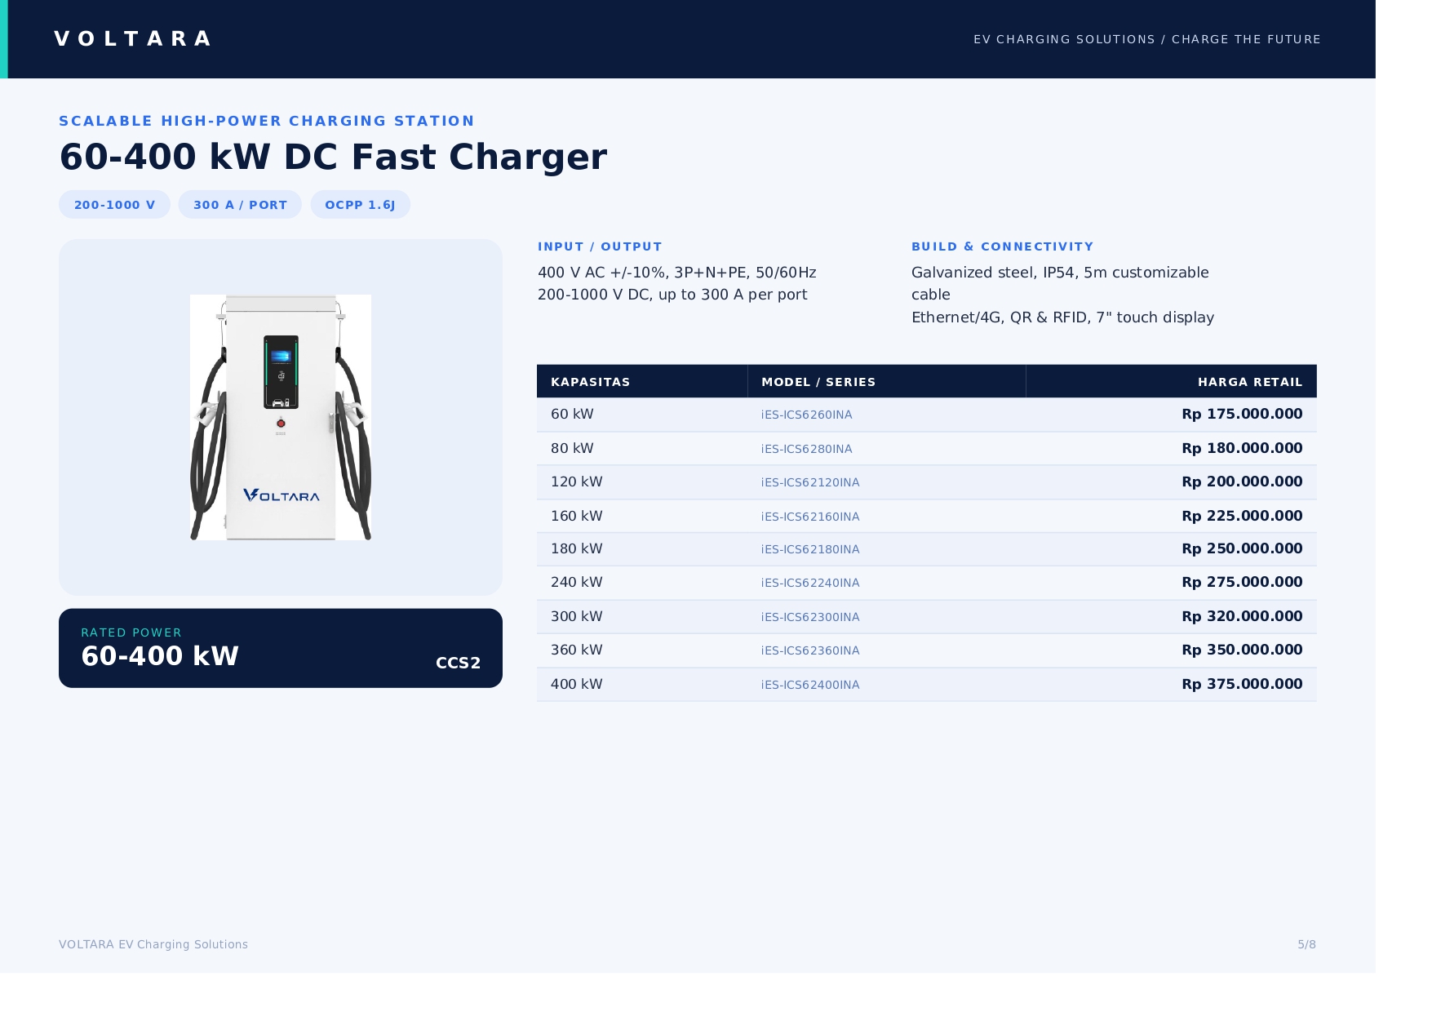Click the 400 V AC input spec line

(677, 273)
